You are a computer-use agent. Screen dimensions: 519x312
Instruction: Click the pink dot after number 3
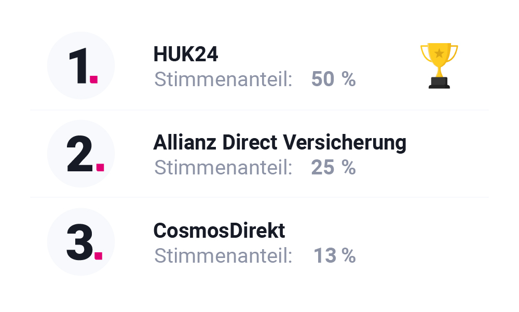tap(98, 255)
